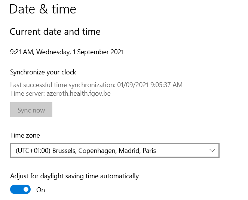Click the 9:21 AM time text

[22, 52]
